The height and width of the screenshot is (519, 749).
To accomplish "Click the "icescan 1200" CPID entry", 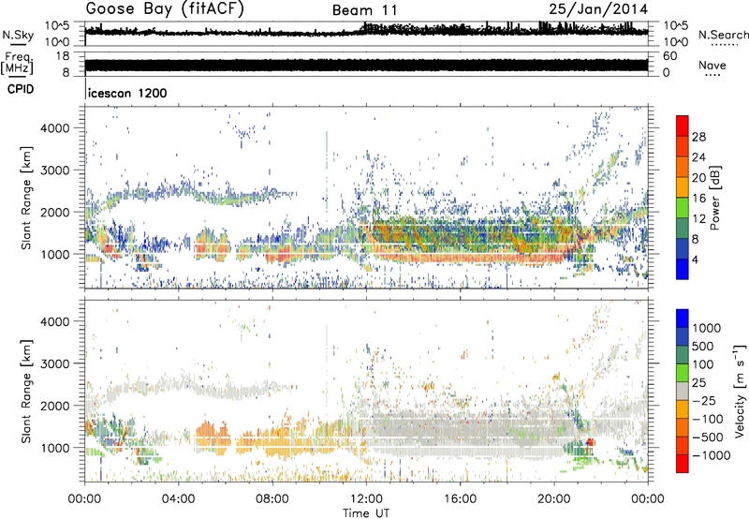I will (x=127, y=93).
